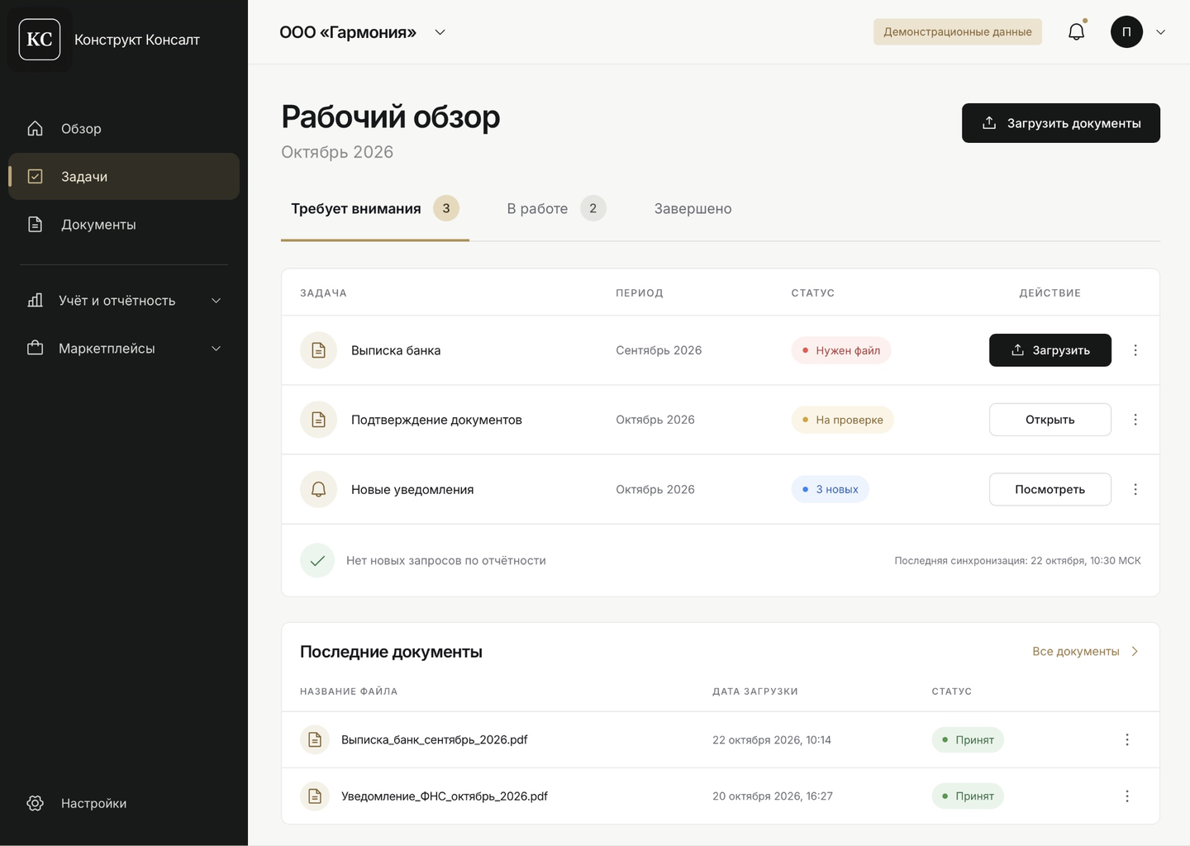Click the Последняя синхронизация timestamp text
Viewport: 1190px width, 846px height.
(1017, 560)
